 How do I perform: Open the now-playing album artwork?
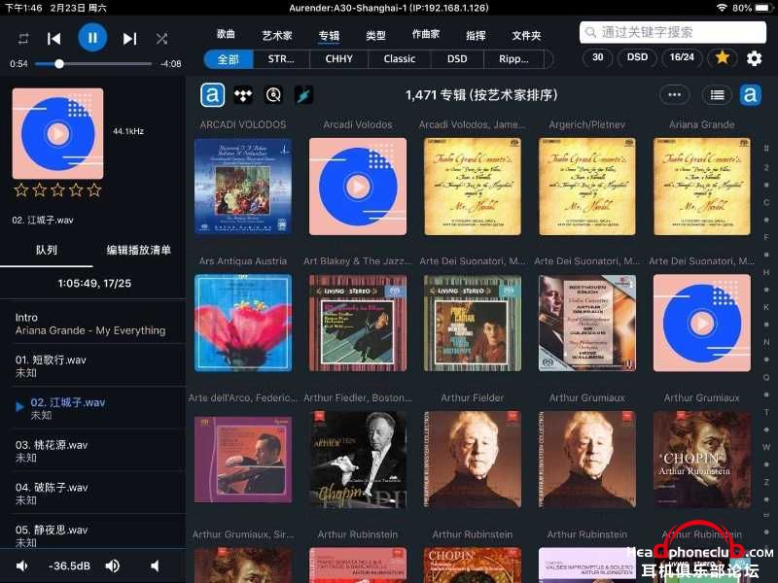tap(58, 133)
